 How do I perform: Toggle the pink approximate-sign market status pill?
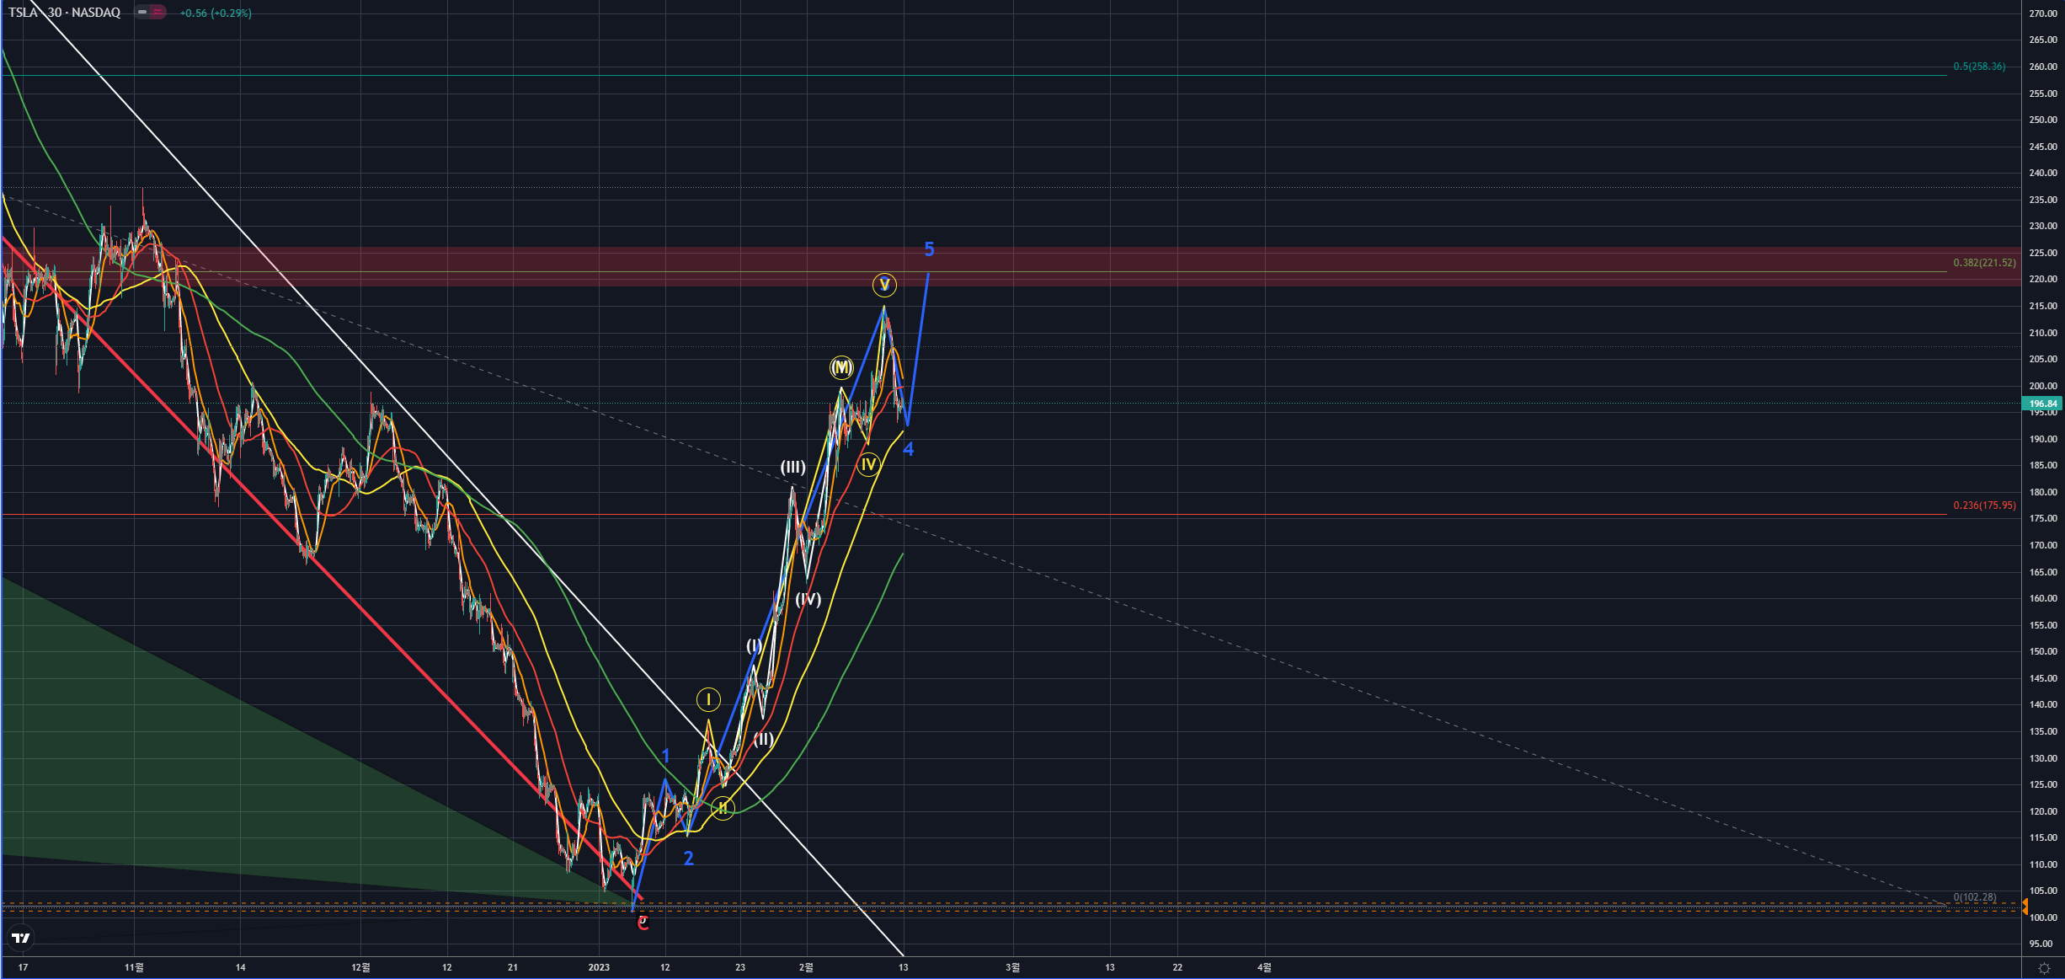pos(158,13)
